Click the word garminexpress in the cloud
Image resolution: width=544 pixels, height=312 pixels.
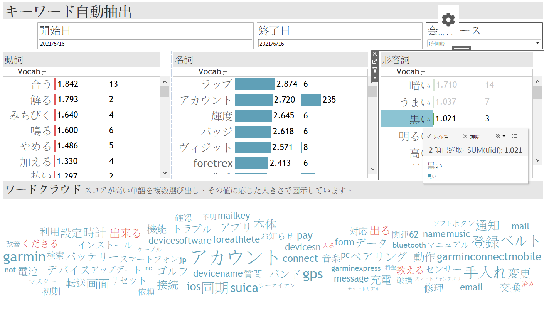tap(356, 268)
